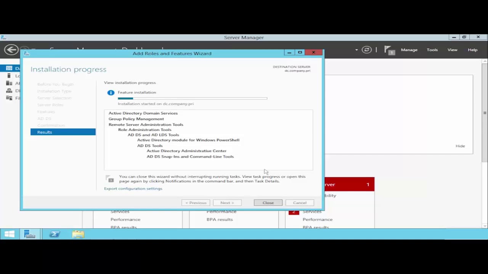The height and width of the screenshot is (274, 488).
Task: Open BPA results in the middle tile
Action: (220, 220)
